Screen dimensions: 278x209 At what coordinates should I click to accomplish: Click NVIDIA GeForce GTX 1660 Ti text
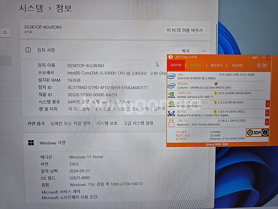pyautogui.click(x=195, y=97)
